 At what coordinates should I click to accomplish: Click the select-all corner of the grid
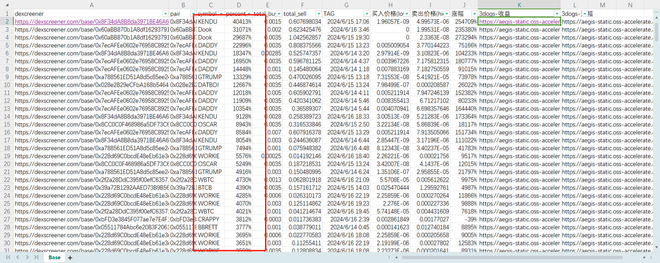click(x=7, y=4)
